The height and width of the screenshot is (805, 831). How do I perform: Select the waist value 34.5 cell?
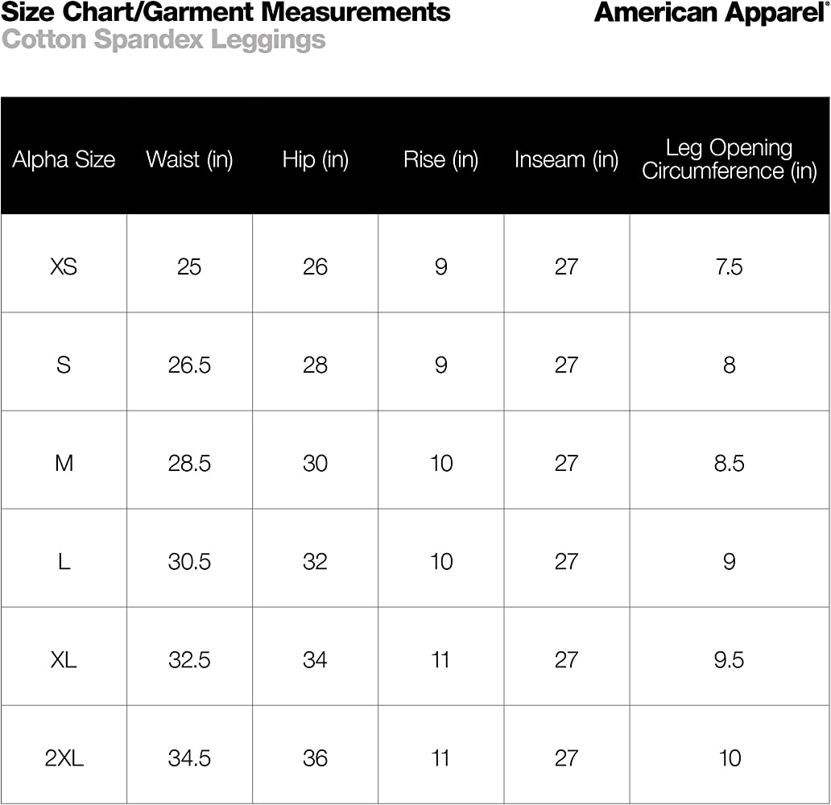(x=189, y=758)
